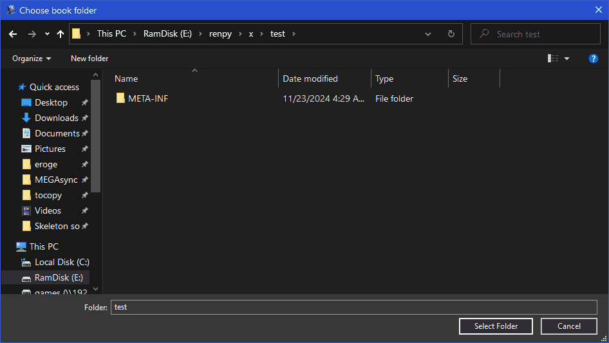Select 'RamDisk (E:)' in the address breadcrumb
Screen dimensions: 609x343
167,34
